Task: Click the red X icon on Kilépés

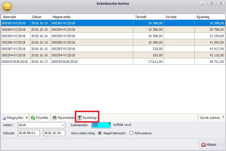Action: click(x=203, y=145)
